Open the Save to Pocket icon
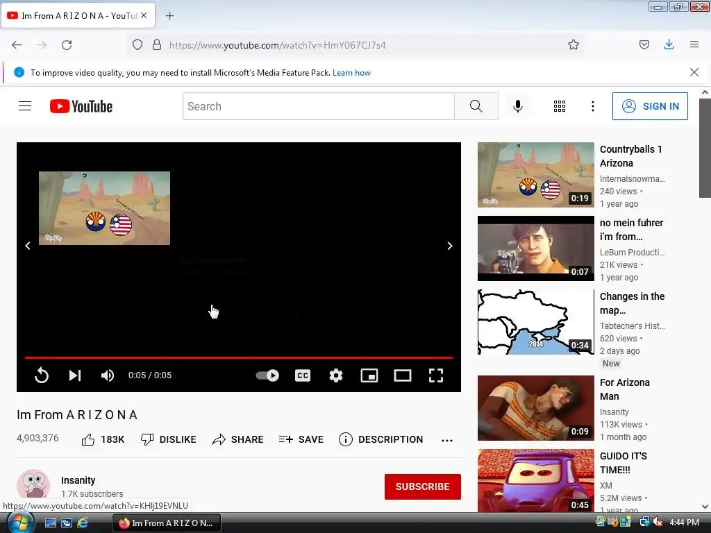 tap(644, 45)
